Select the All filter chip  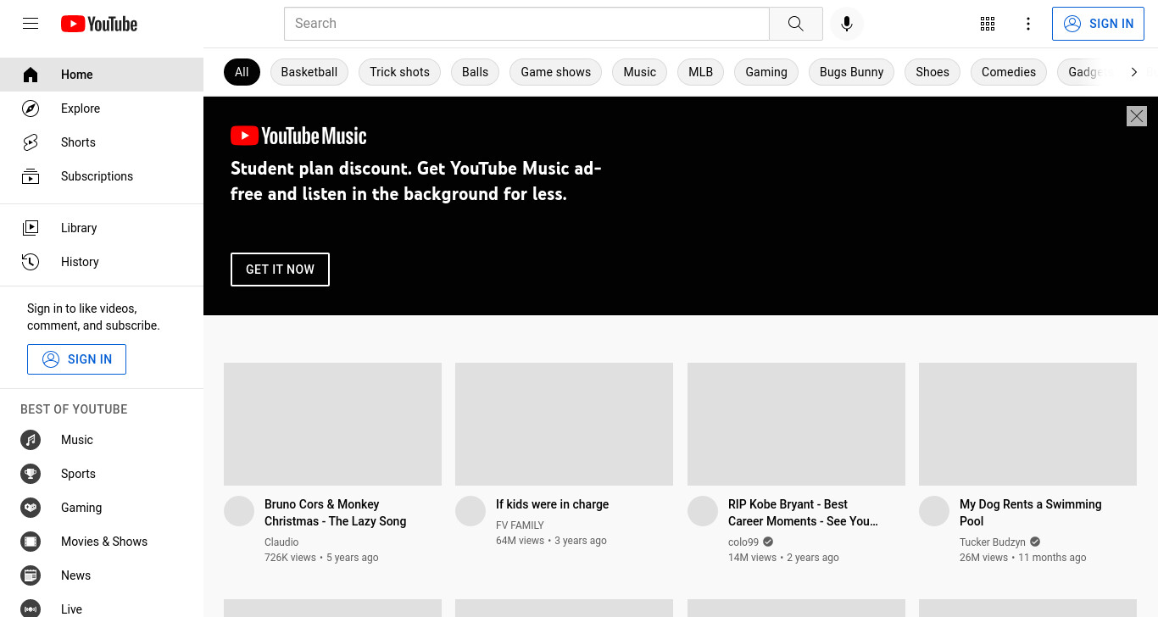pyautogui.click(x=242, y=72)
